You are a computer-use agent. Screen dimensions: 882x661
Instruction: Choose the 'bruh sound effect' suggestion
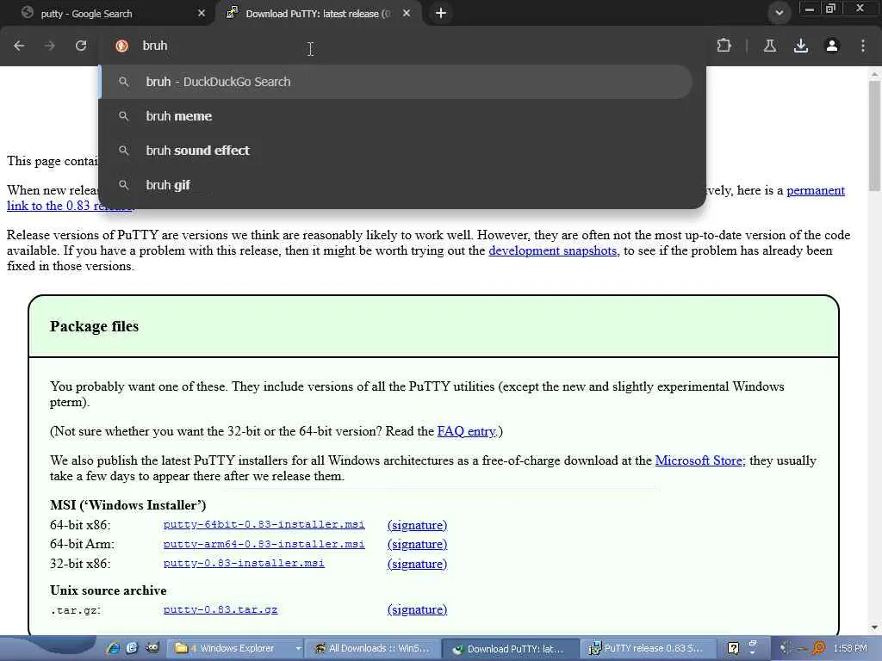(x=396, y=151)
